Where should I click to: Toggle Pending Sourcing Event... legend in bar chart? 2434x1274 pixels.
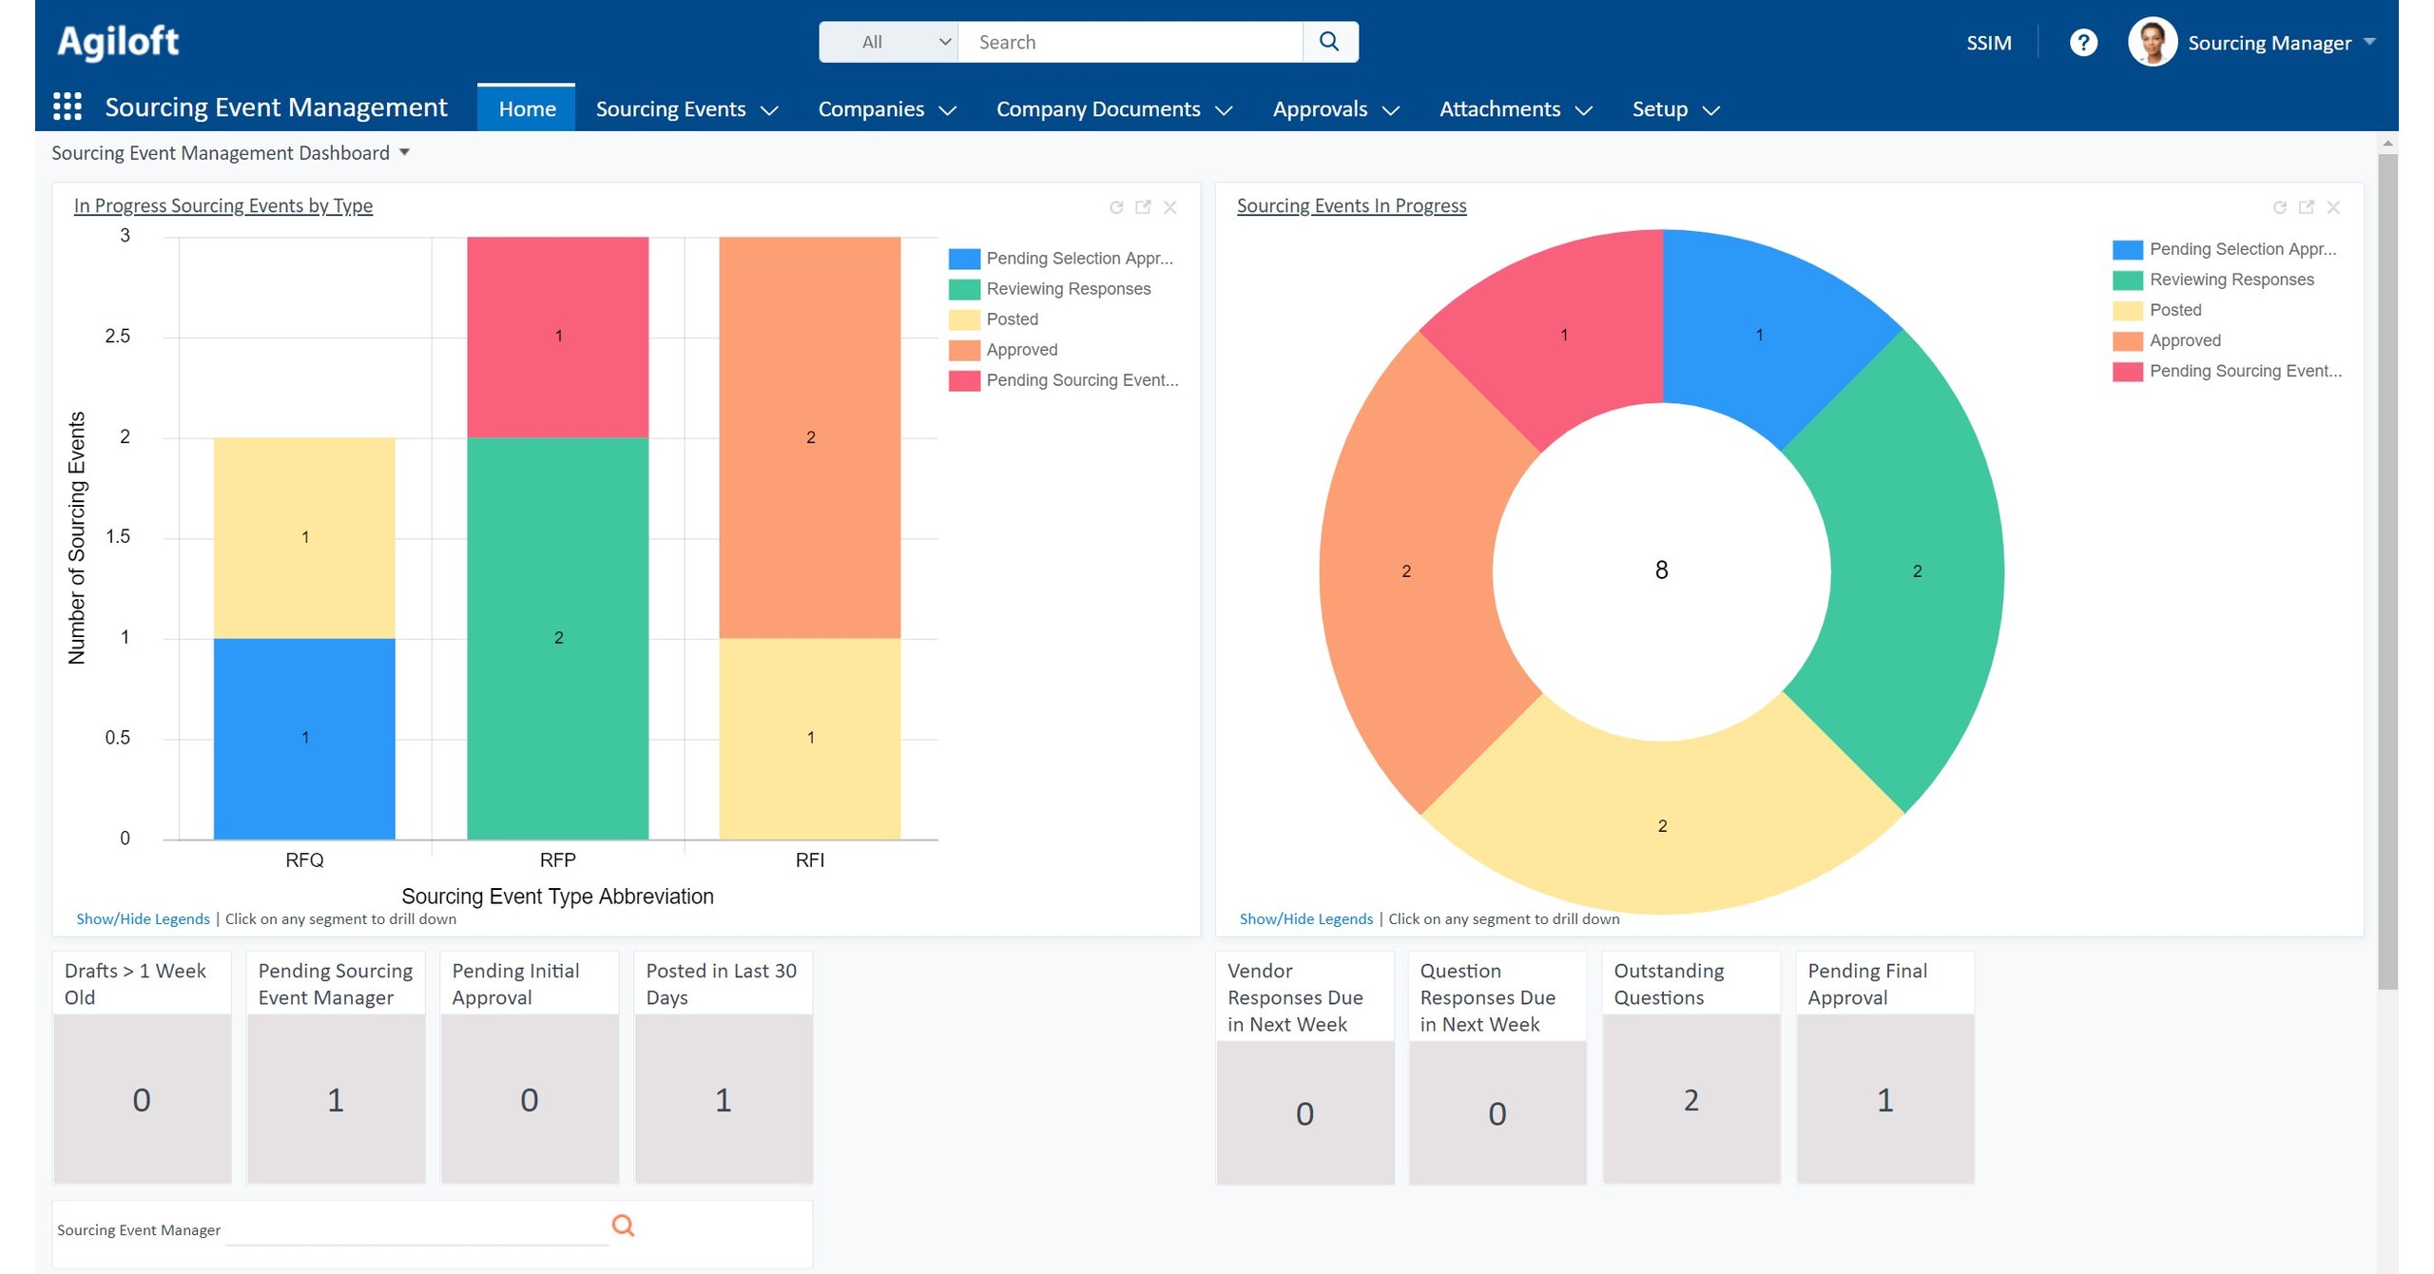click(x=1063, y=380)
